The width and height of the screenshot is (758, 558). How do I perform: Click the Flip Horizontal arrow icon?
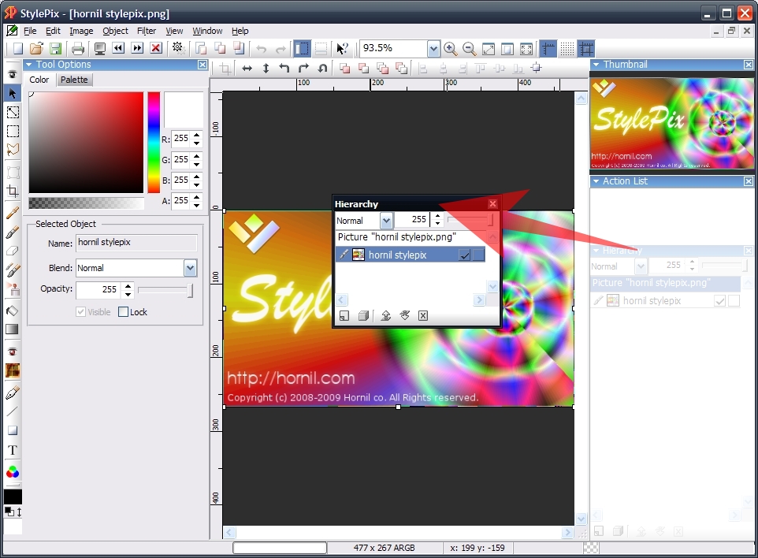coord(247,69)
